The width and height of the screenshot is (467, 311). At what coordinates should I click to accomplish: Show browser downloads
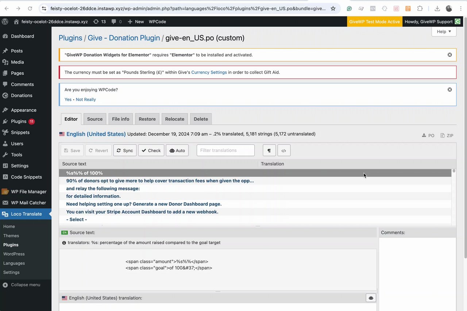point(437,8)
